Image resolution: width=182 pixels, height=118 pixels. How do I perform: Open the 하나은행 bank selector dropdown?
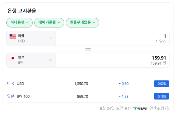[19, 23]
